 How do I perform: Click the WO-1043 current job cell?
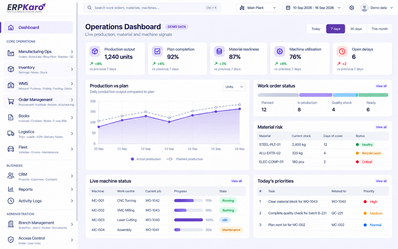(x=152, y=210)
